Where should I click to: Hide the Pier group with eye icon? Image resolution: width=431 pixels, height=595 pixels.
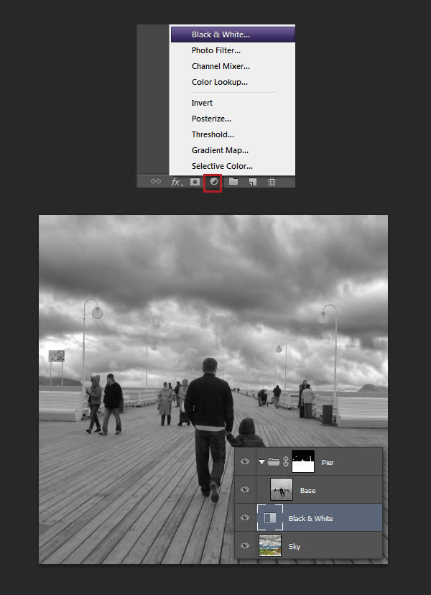(245, 462)
